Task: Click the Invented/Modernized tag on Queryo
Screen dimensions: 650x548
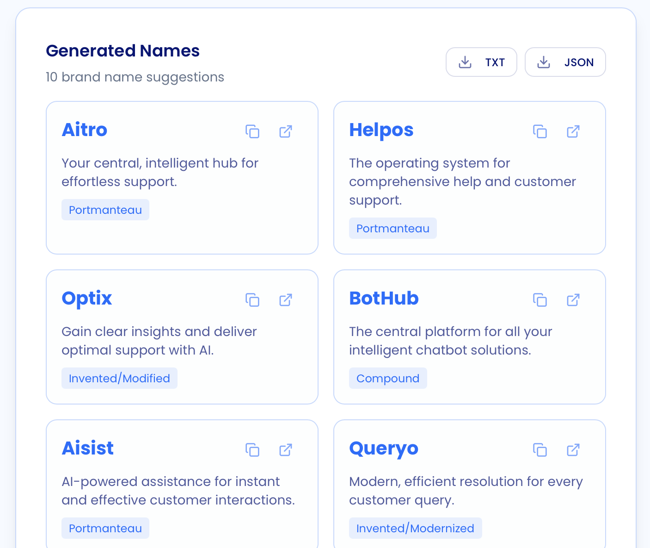Action: 415,528
